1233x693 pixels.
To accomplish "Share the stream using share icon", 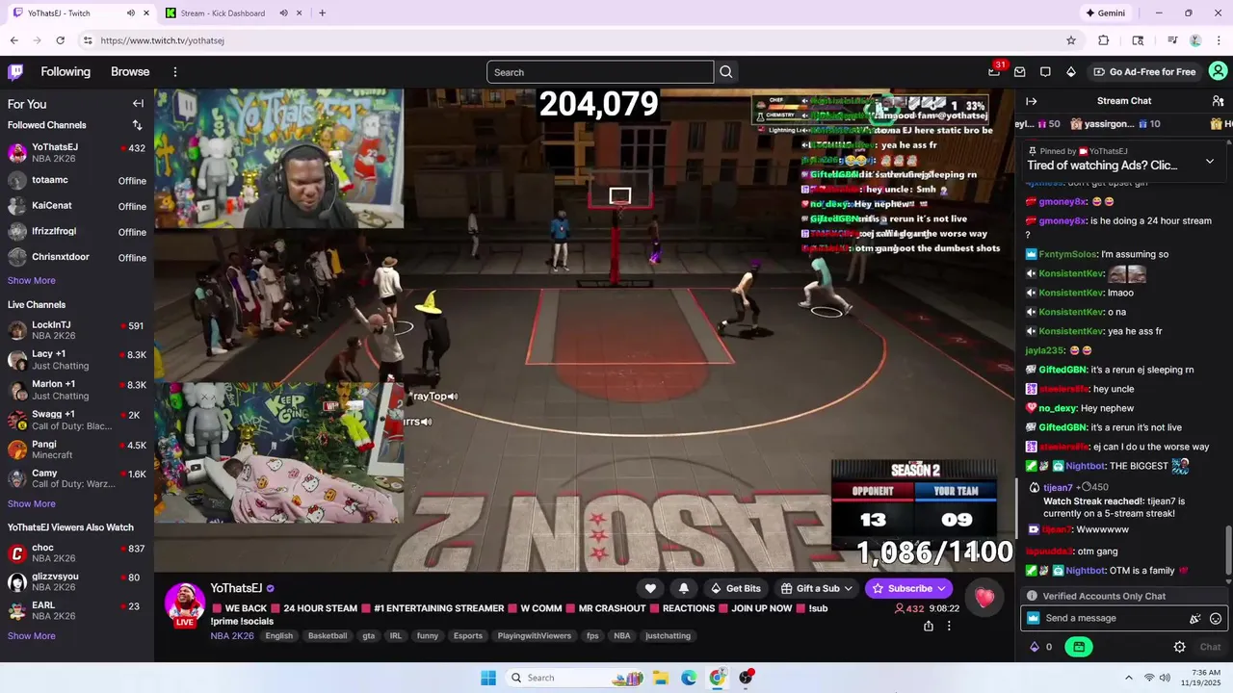I will coord(928,626).
